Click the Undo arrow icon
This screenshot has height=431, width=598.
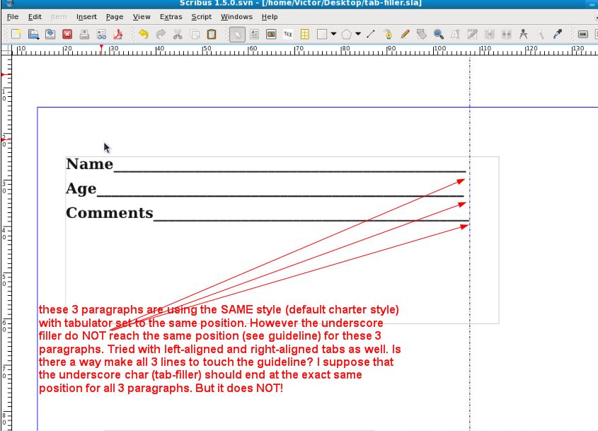144,33
